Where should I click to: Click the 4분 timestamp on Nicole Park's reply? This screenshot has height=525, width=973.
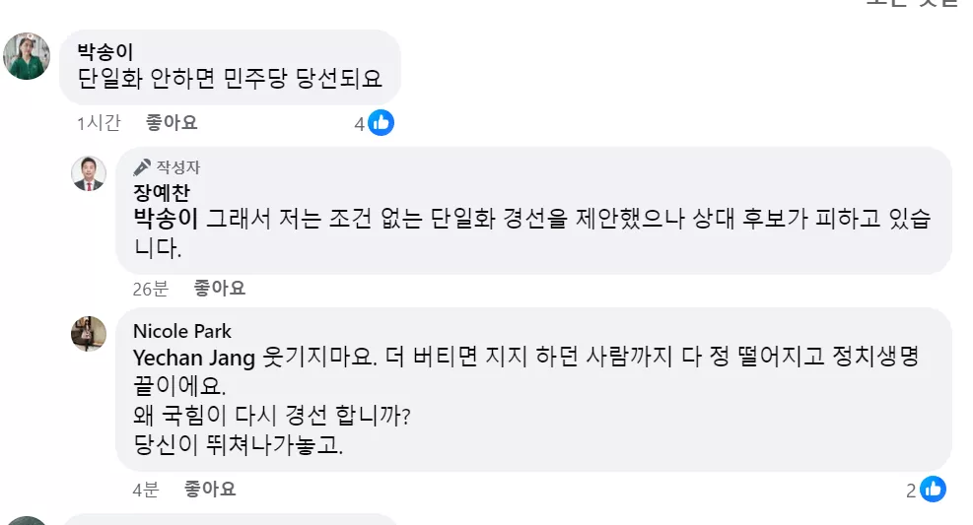point(146,490)
